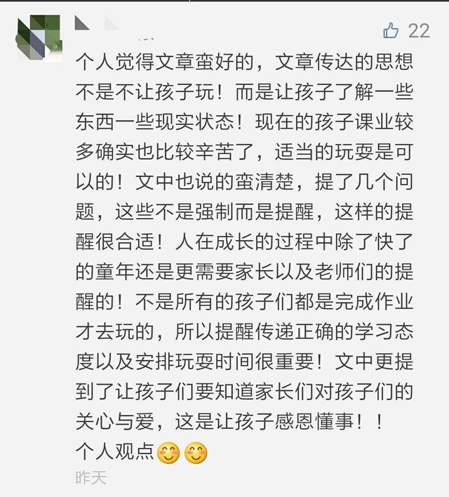
Task: Click the phrase 这是让孩子感恩懂事
Action: 264,422
